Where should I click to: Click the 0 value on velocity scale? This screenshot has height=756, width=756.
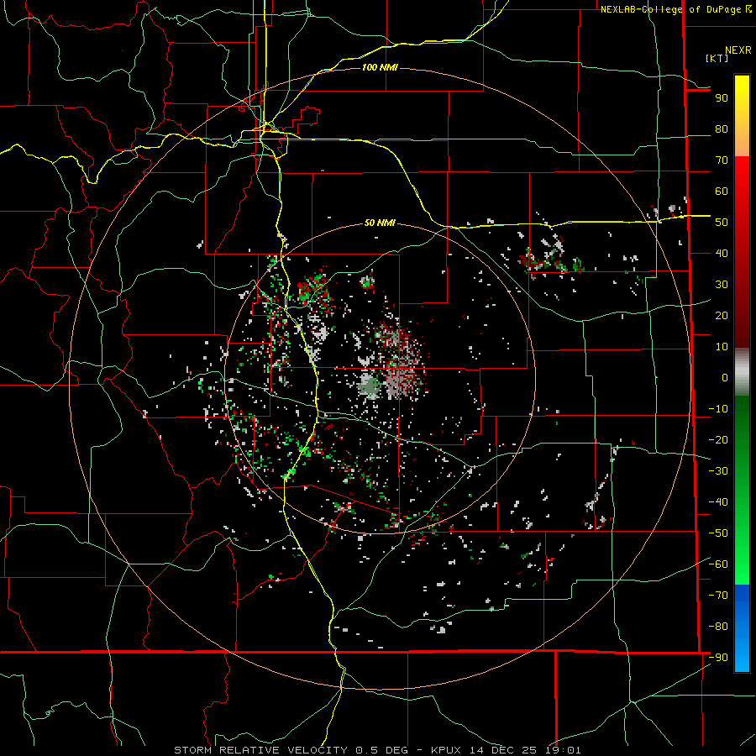pos(725,378)
